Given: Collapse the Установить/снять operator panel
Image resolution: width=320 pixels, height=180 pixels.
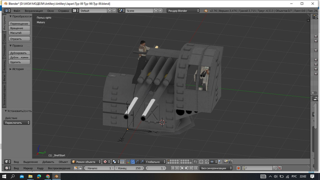Looking at the screenshot, I should pos(6,111).
